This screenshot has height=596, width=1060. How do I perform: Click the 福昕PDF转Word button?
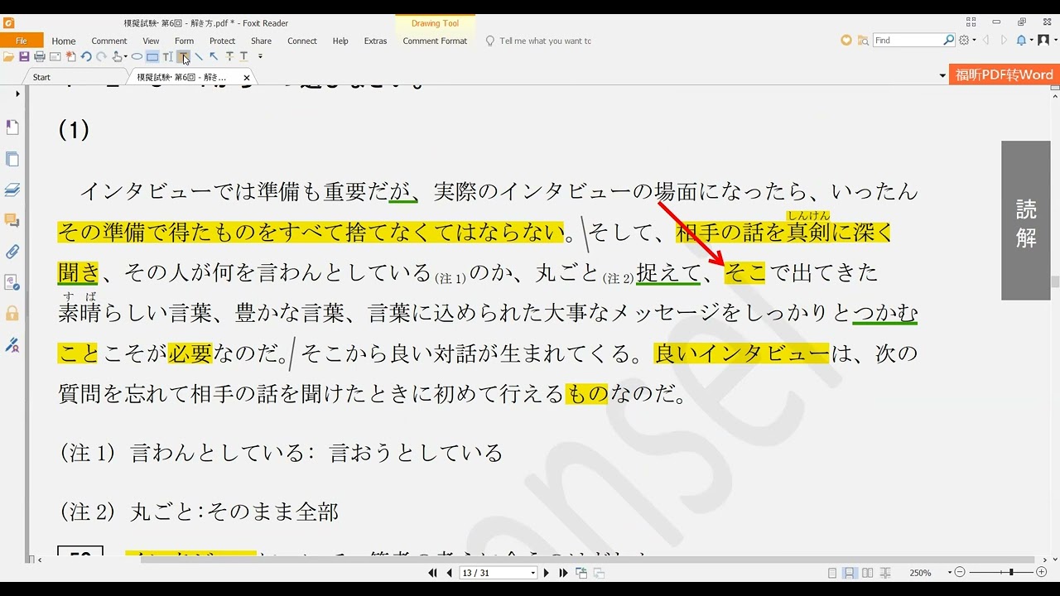(1005, 74)
